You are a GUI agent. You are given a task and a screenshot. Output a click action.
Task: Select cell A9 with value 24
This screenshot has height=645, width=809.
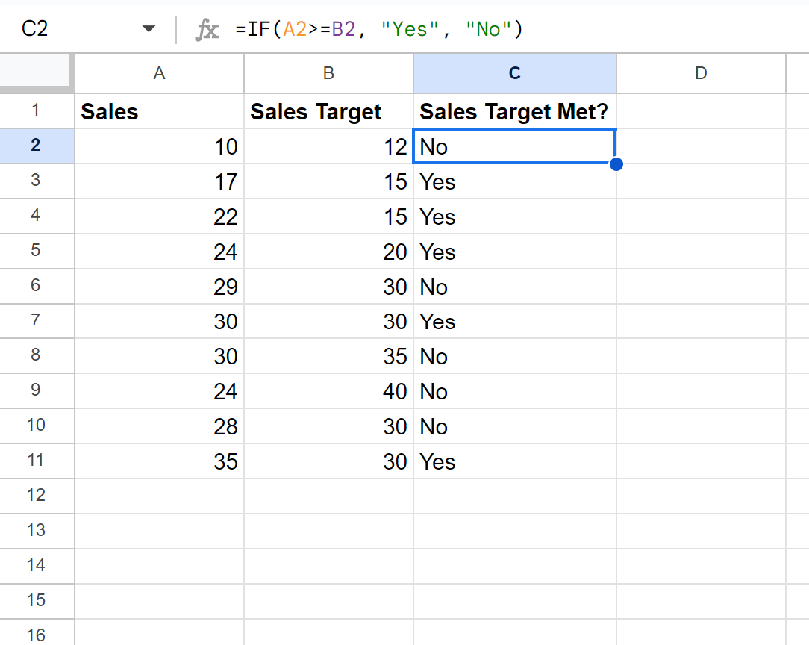click(160, 391)
